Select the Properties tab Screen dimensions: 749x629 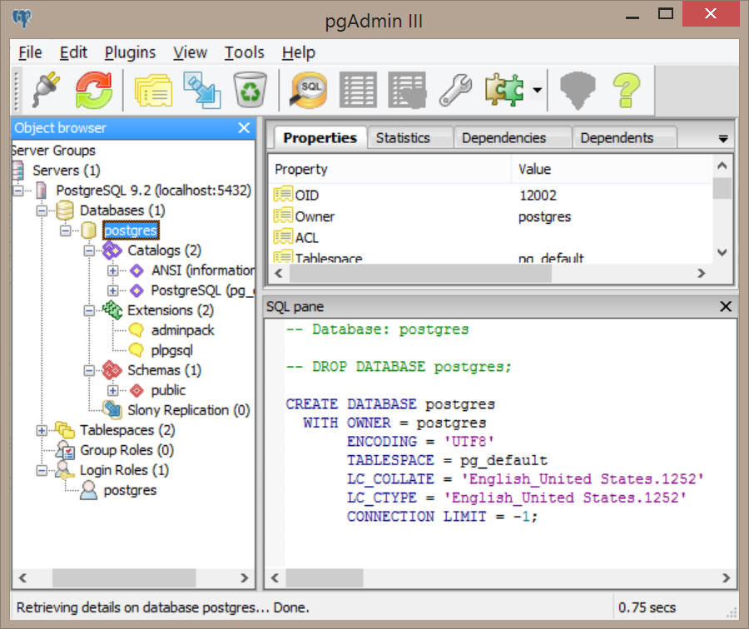[x=320, y=137]
